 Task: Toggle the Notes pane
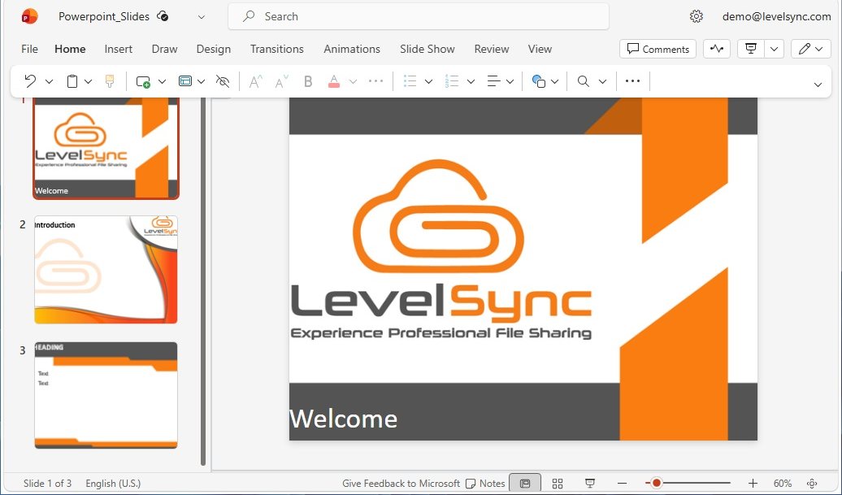pyautogui.click(x=485, y=483)
